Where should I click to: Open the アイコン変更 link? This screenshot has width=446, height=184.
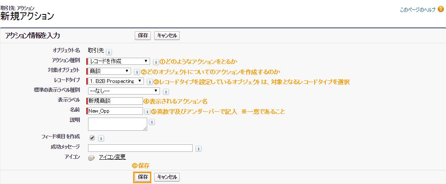(112, 157)
